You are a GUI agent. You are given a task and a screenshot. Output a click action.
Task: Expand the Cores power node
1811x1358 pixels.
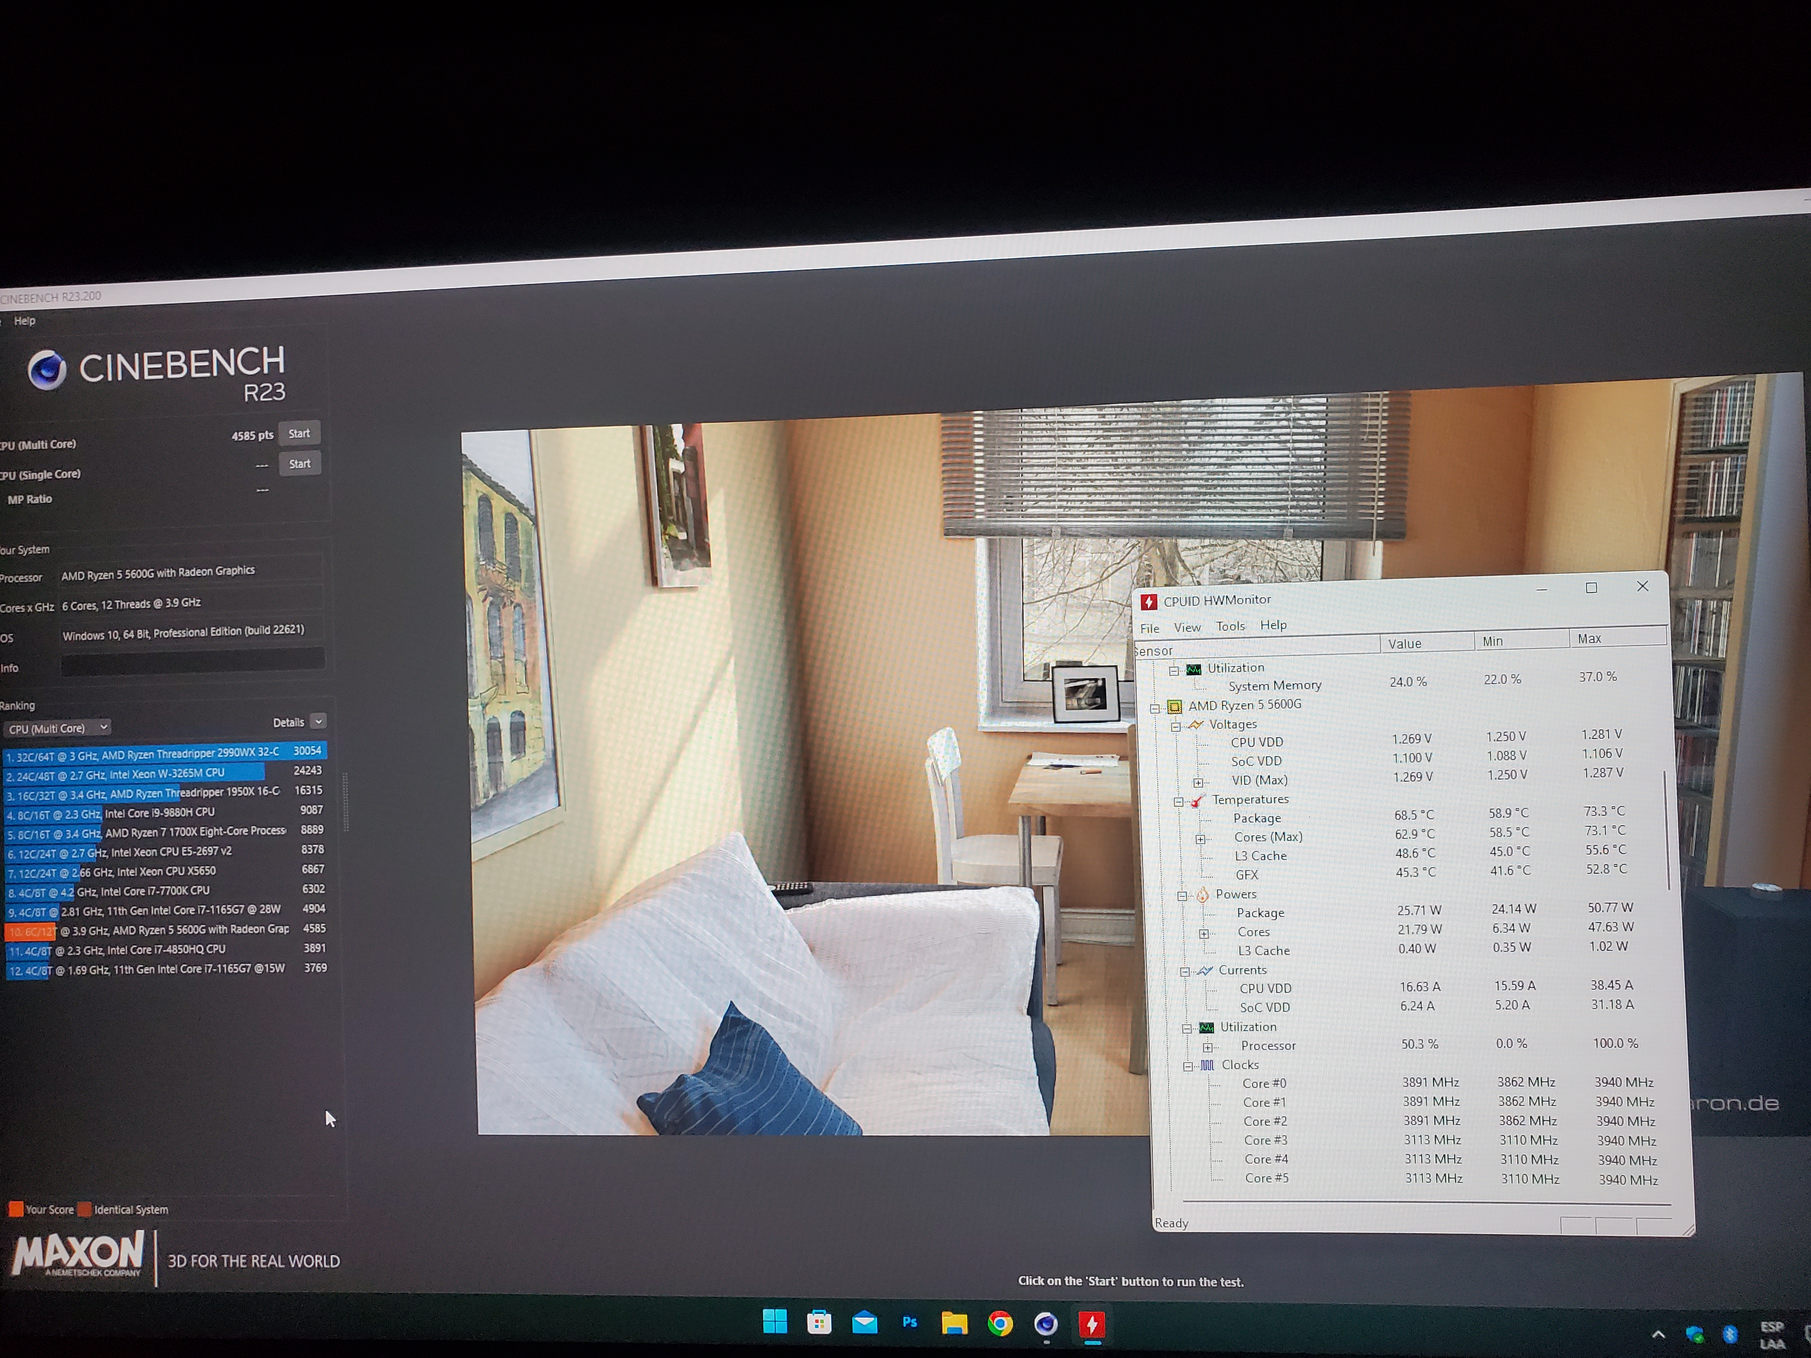pyautogui.click(x=1203, y=934)
